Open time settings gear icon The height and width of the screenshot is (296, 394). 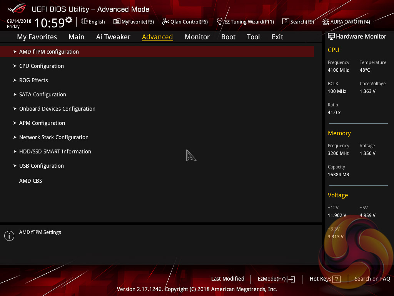pyautogui.click(x=69, y=20)
